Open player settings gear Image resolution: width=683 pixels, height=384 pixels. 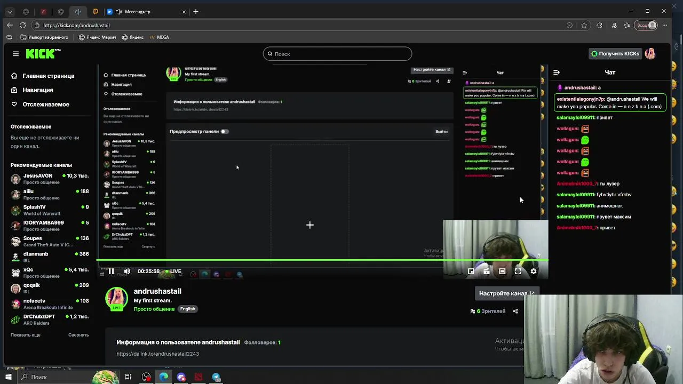click(534, 271)
